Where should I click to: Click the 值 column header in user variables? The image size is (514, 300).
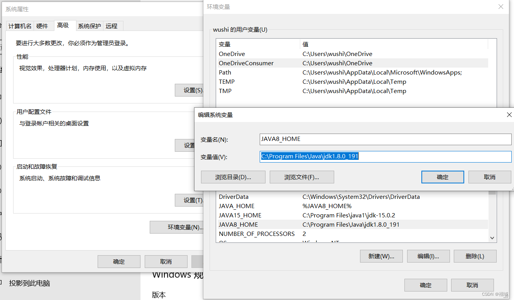pyautogui.click(x=394, y=44)
